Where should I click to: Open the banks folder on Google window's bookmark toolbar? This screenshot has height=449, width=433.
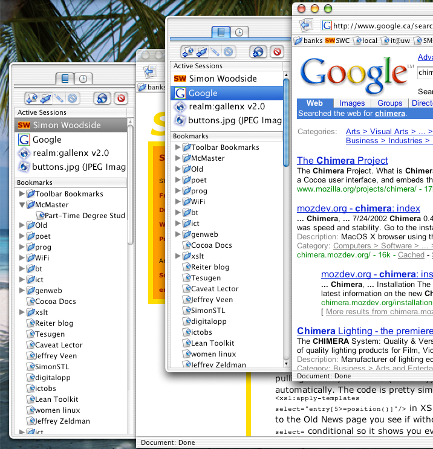click(308, 40)
